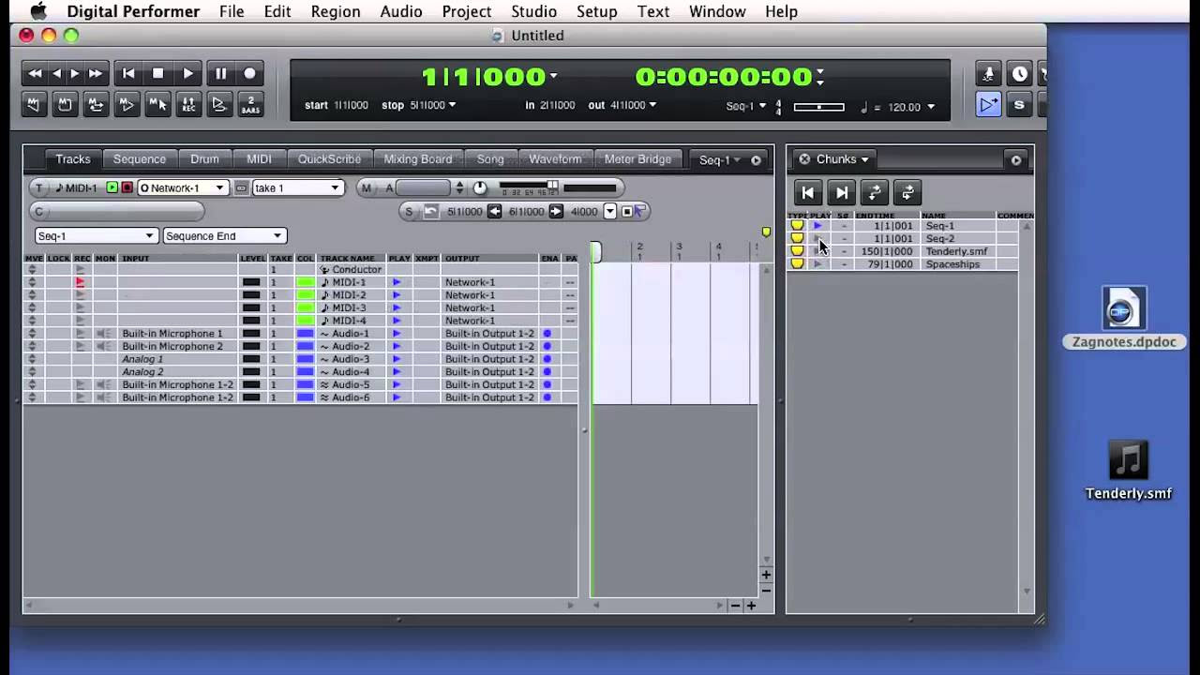The image size is (1200, 675).
Task: Switch to the QuickScribe tab
Action: (x=329, y=159)
